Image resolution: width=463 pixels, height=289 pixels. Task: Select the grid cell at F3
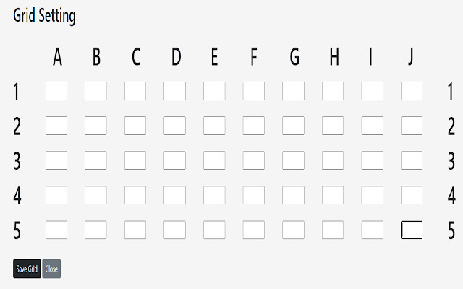pos(253,160)
